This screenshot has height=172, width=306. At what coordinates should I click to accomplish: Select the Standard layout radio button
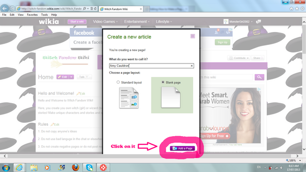click(x=118, y=82)
